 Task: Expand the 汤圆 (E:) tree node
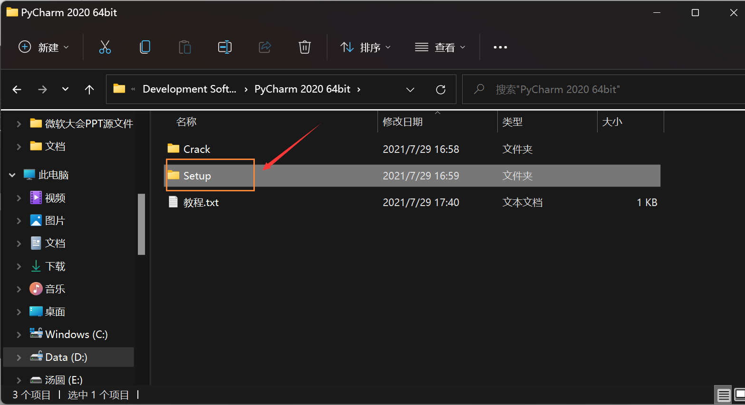coord(19,380)
